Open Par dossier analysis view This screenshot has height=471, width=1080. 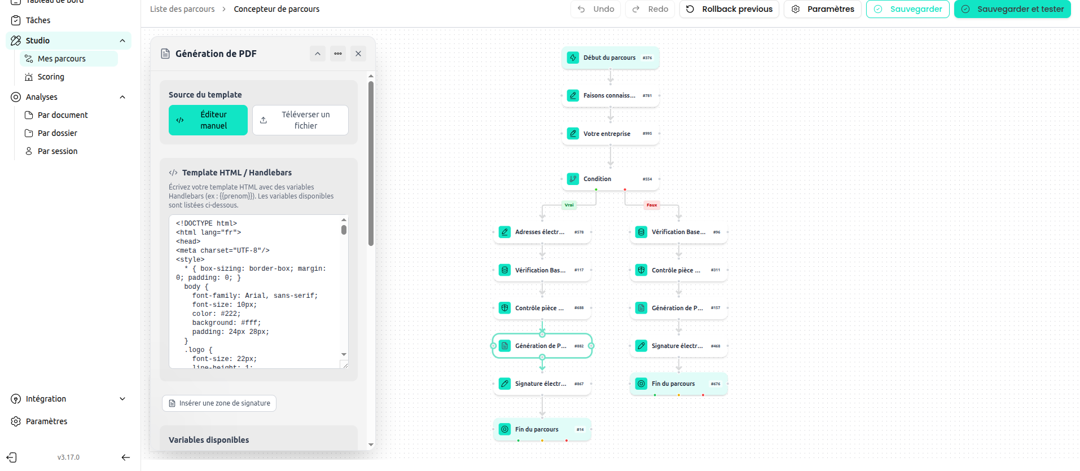(x=57, y=133)
